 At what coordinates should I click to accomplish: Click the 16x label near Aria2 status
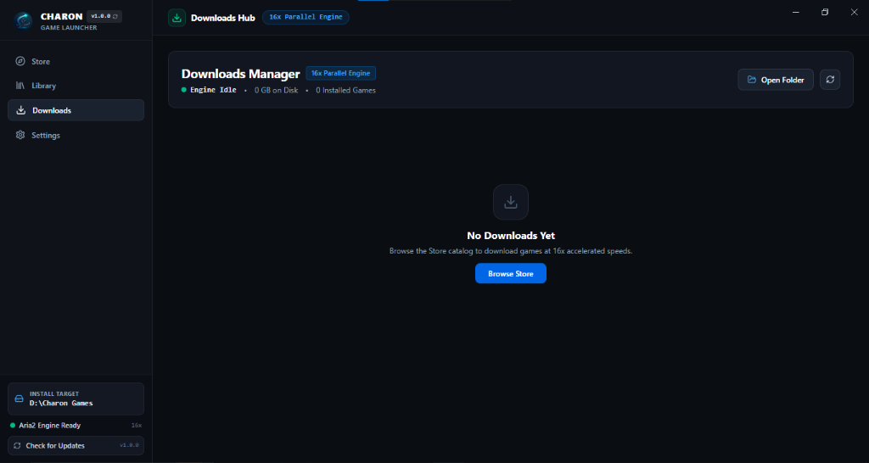coord(137,426)
